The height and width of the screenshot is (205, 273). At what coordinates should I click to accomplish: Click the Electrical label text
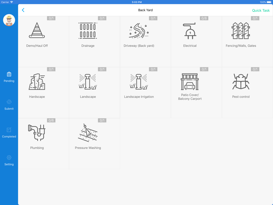[190, 46]
